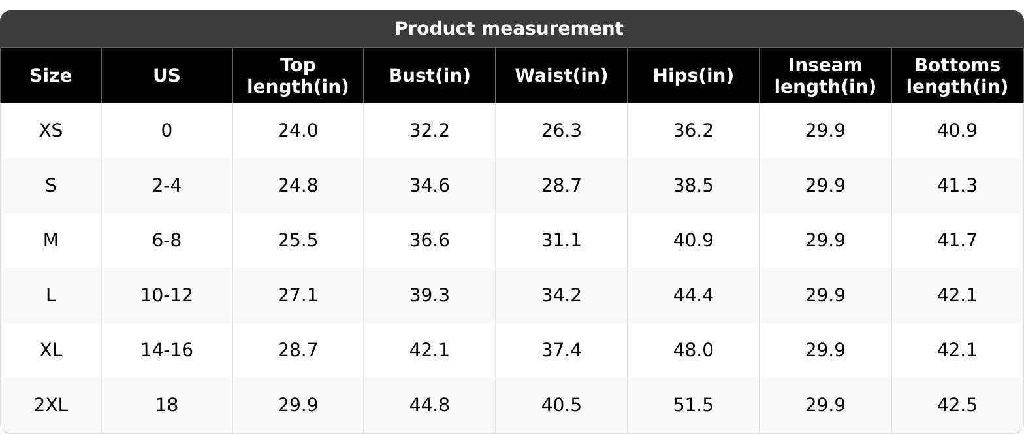
Task: Click the bottoms length value 40.9
Action: (957, 131)
